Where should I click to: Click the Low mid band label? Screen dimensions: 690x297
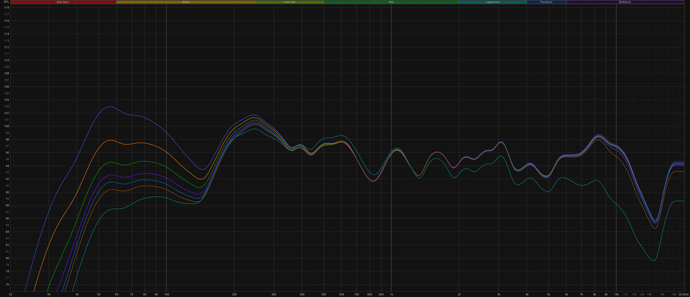[290, 2]
